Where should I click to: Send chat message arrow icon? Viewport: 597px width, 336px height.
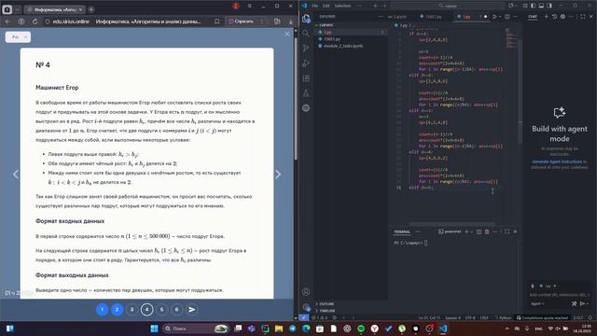[x=582, y=303]
